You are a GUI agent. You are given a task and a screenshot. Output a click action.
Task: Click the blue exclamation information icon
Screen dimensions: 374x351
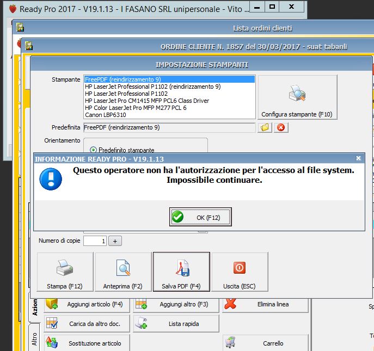click(51, 179)
